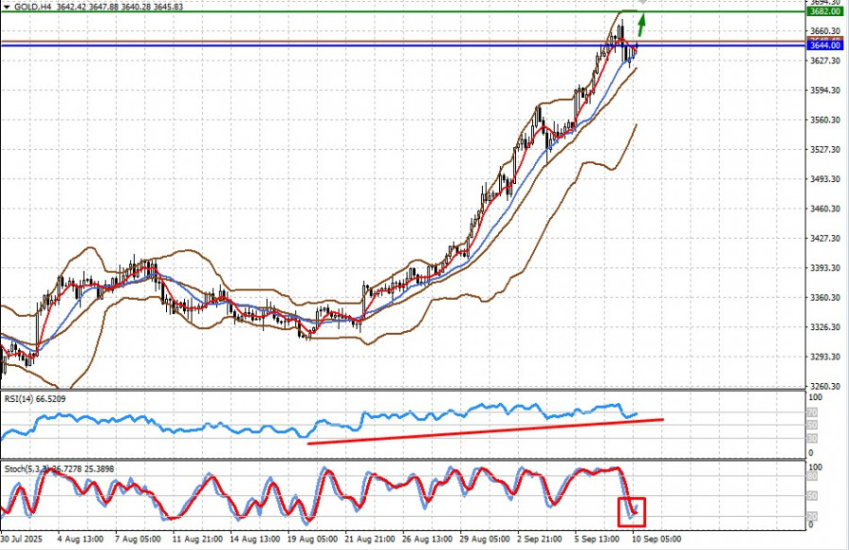Click the 3293.30 price axis label
The height and width of the screenshot is (550, 849).
[x=825, y=357]
